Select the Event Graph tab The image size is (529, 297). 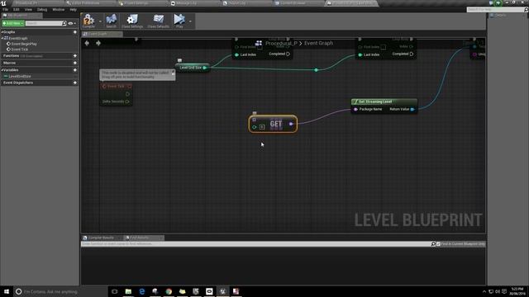(x=102, y=34)
